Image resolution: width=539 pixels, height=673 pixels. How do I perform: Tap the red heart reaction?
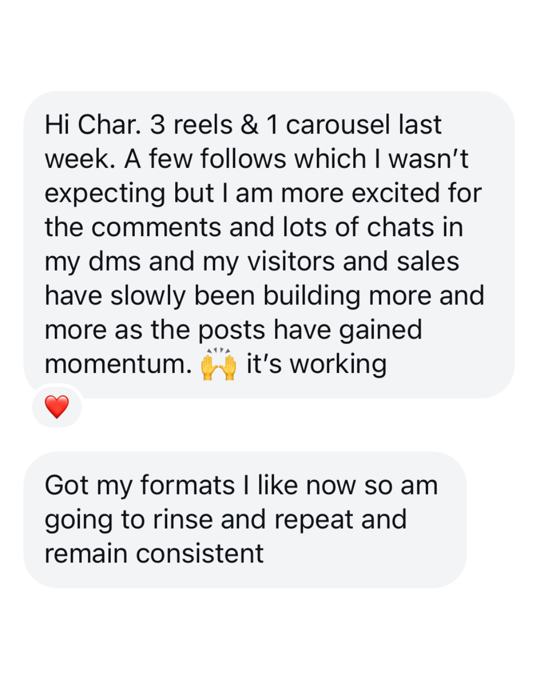pos(57,406)
